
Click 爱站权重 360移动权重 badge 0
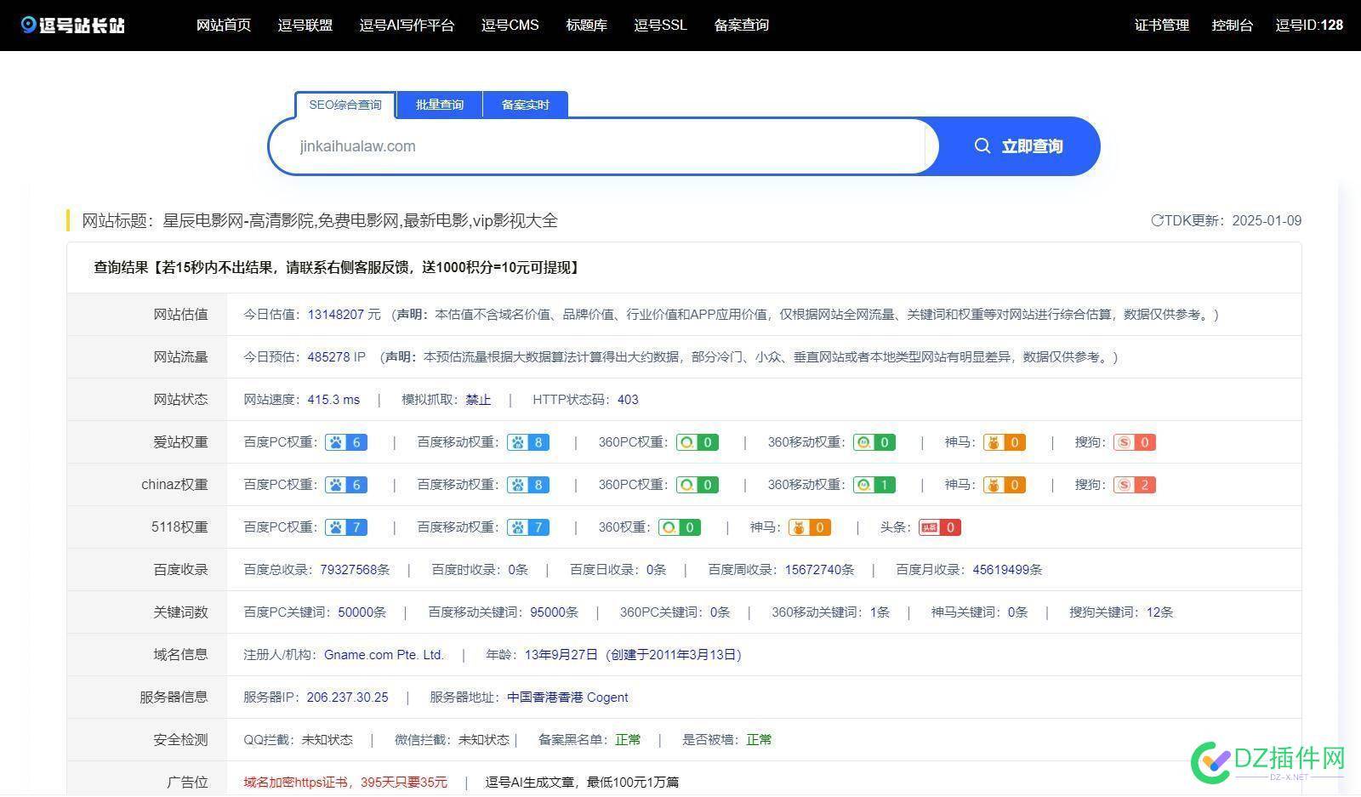(x=874, y=442)
